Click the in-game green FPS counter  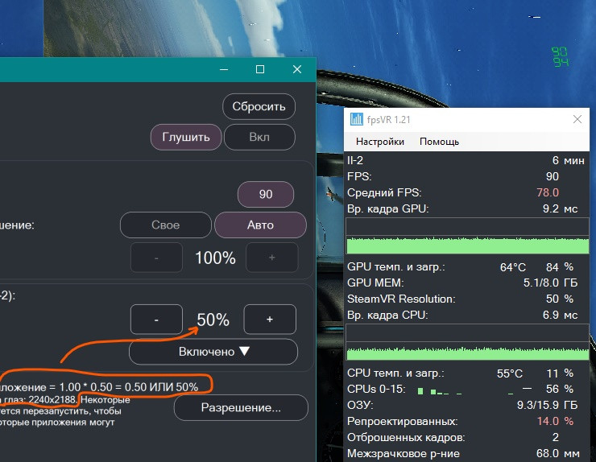[560, 56]
